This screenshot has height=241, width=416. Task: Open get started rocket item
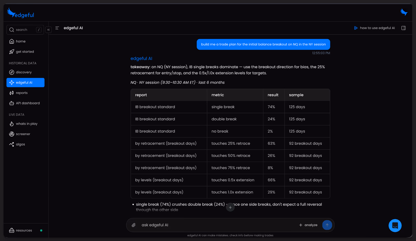(25, 52)
